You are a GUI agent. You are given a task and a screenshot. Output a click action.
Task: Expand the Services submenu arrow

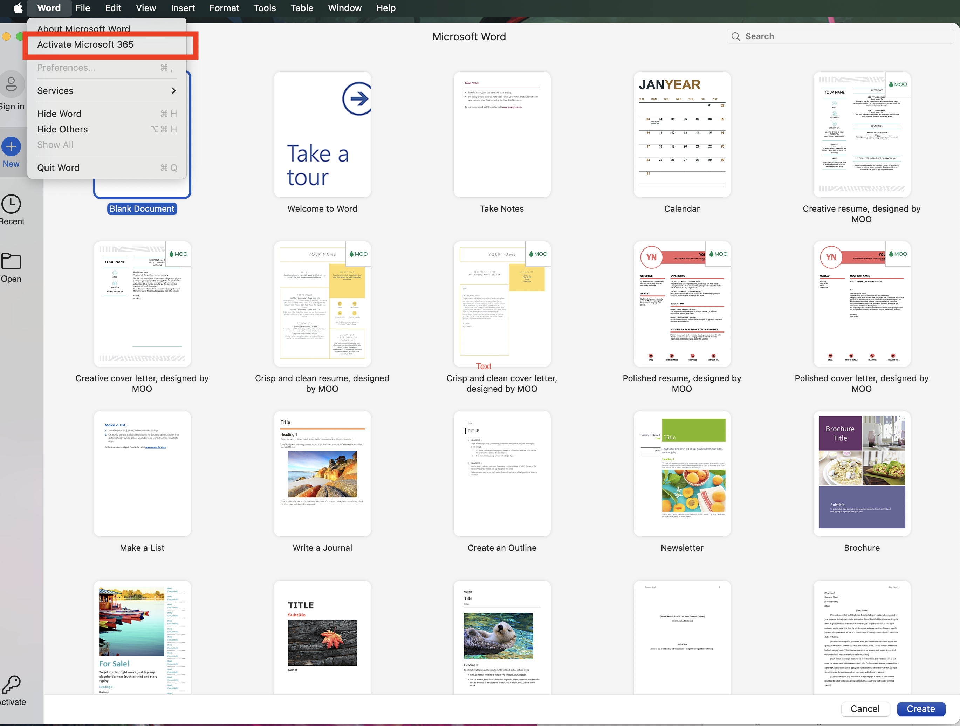click(173, 91)
